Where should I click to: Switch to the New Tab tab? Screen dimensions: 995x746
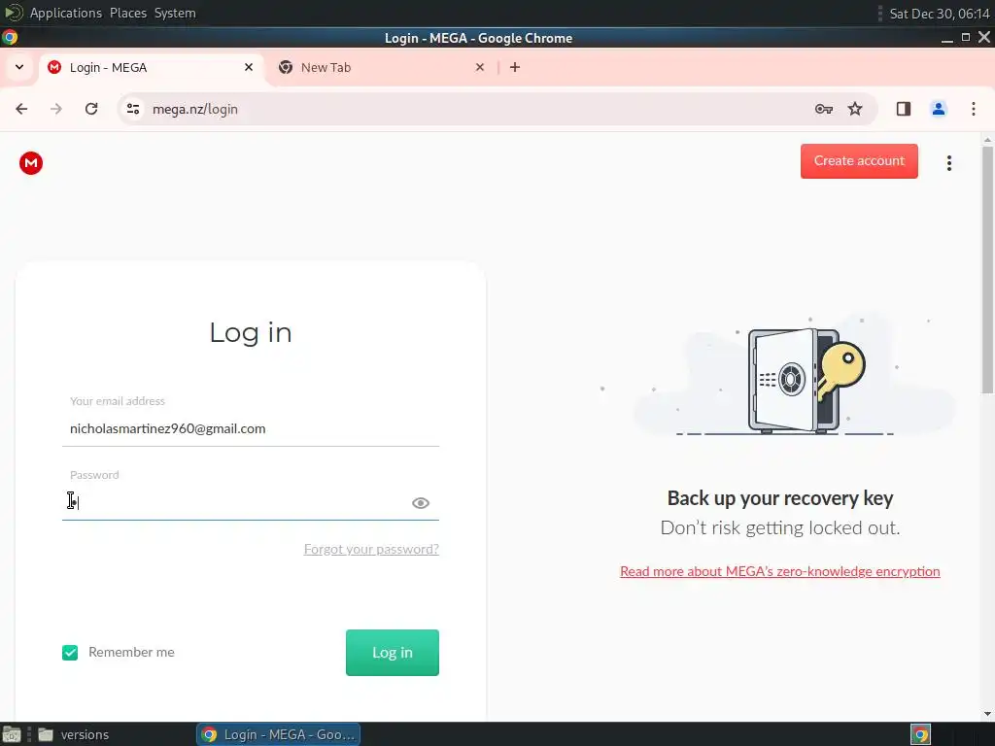(x=383, y=67)
